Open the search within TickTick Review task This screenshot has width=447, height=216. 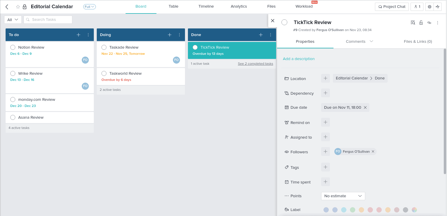[413, 22]
